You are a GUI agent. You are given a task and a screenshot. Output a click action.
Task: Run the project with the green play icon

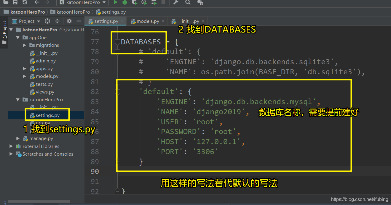115,2
